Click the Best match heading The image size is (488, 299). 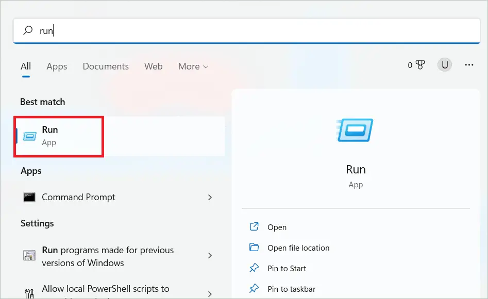point(43,102)
